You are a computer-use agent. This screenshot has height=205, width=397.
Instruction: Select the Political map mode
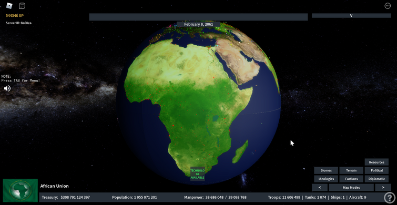point(376,170)
